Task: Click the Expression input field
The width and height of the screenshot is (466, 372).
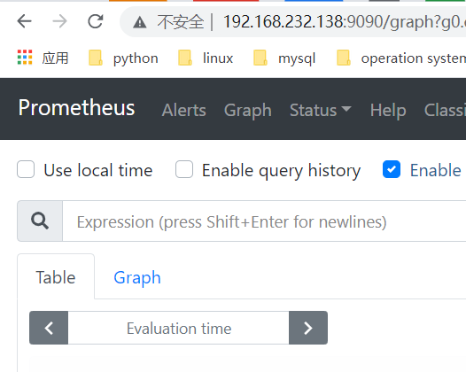Action: click(264, 221)
